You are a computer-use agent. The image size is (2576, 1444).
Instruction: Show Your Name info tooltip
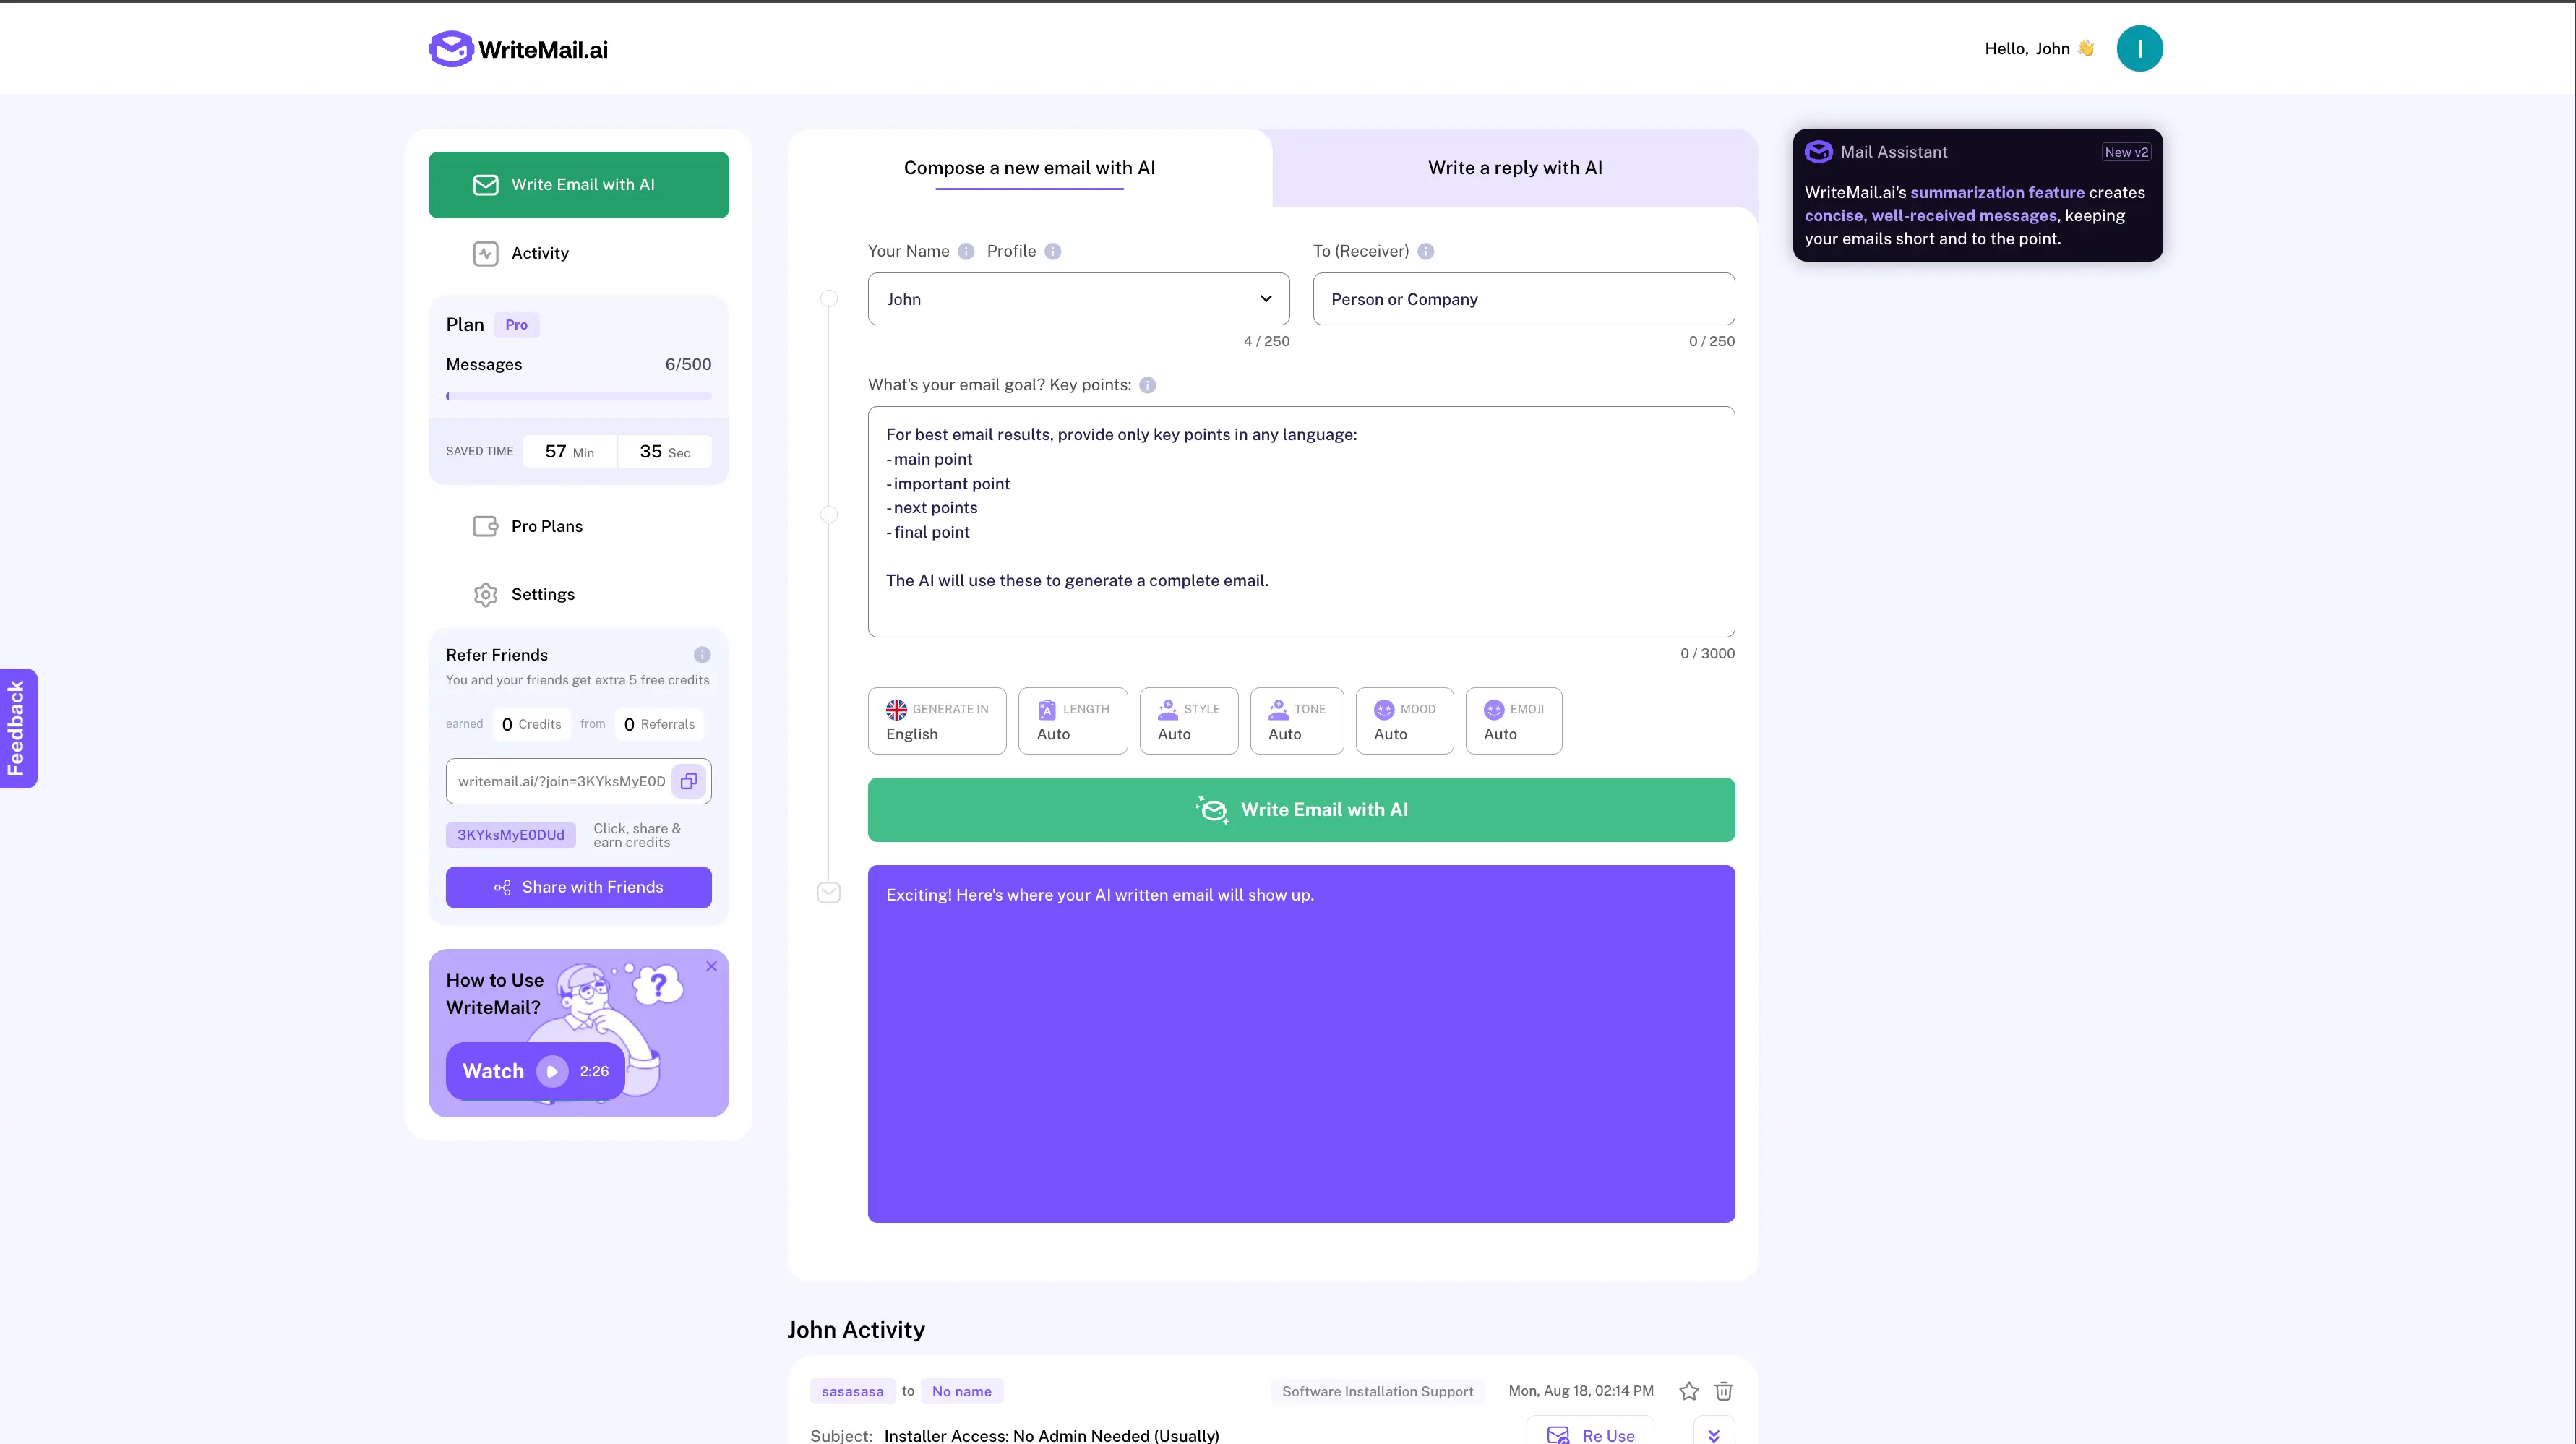(x=966, y=252)
